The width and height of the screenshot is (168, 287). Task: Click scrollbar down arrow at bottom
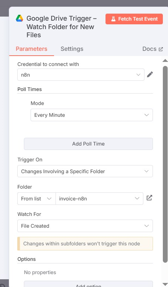click(165, 284)
